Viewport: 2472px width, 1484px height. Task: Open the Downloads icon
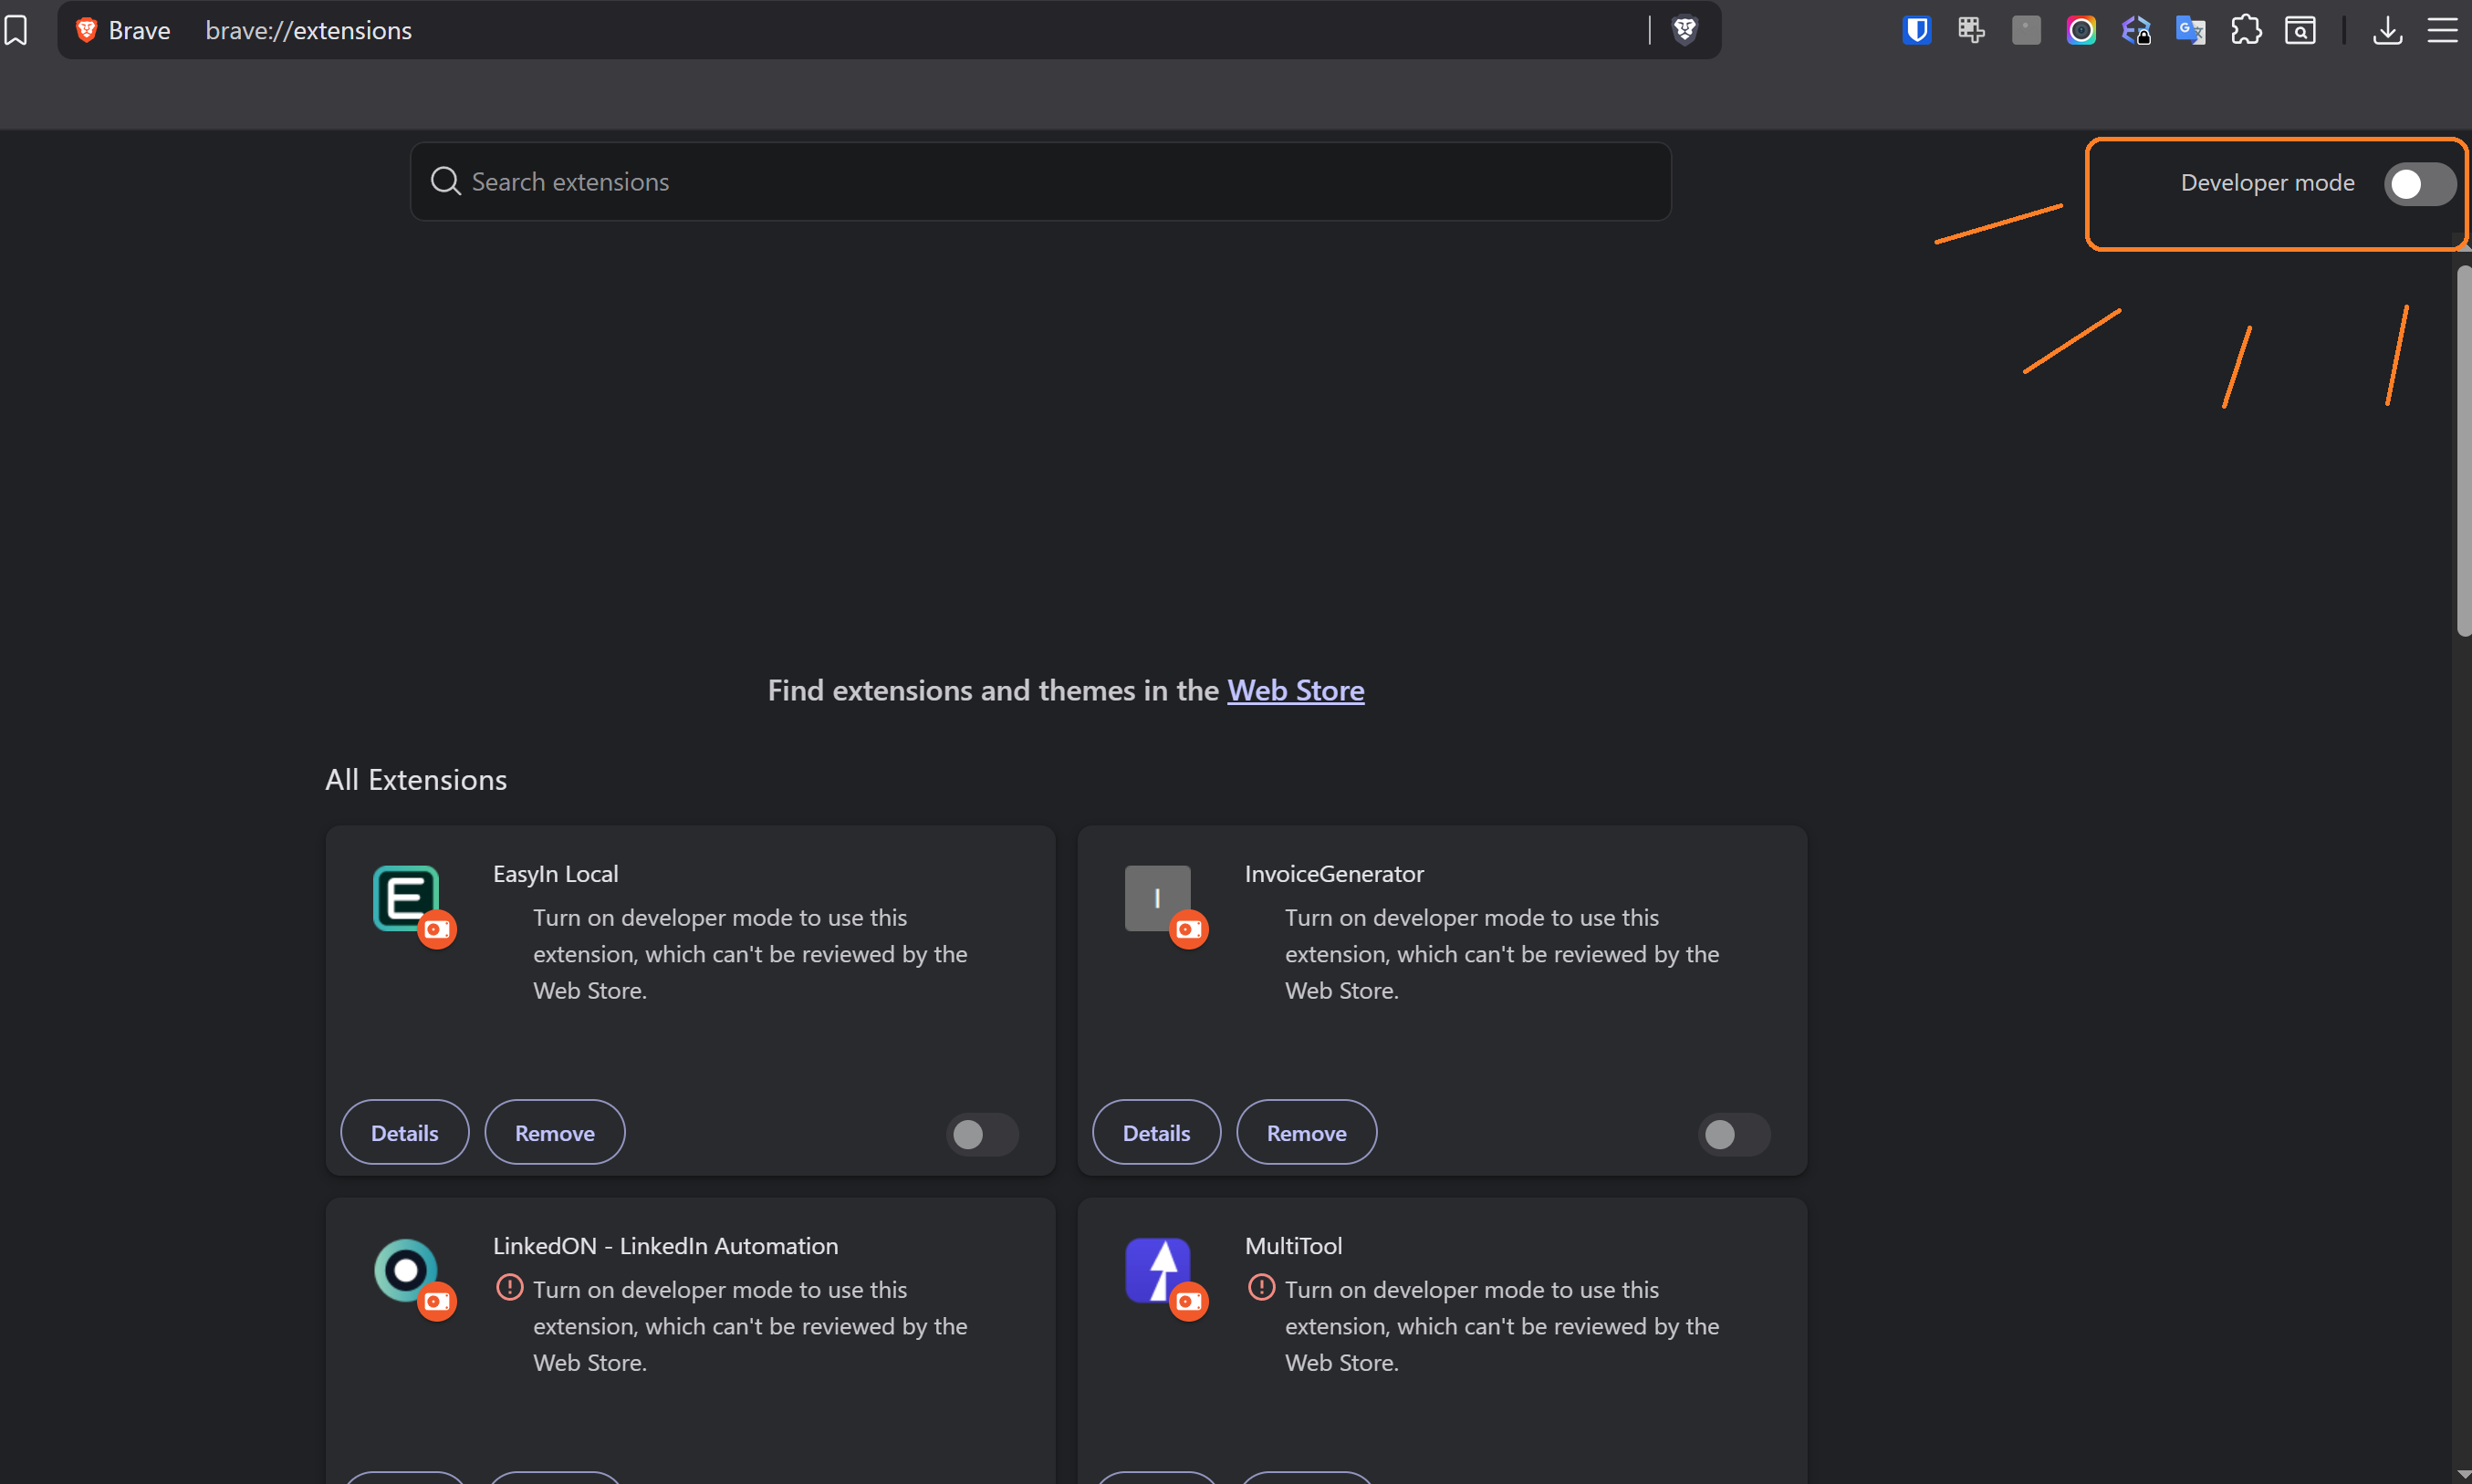point(2388,30)
